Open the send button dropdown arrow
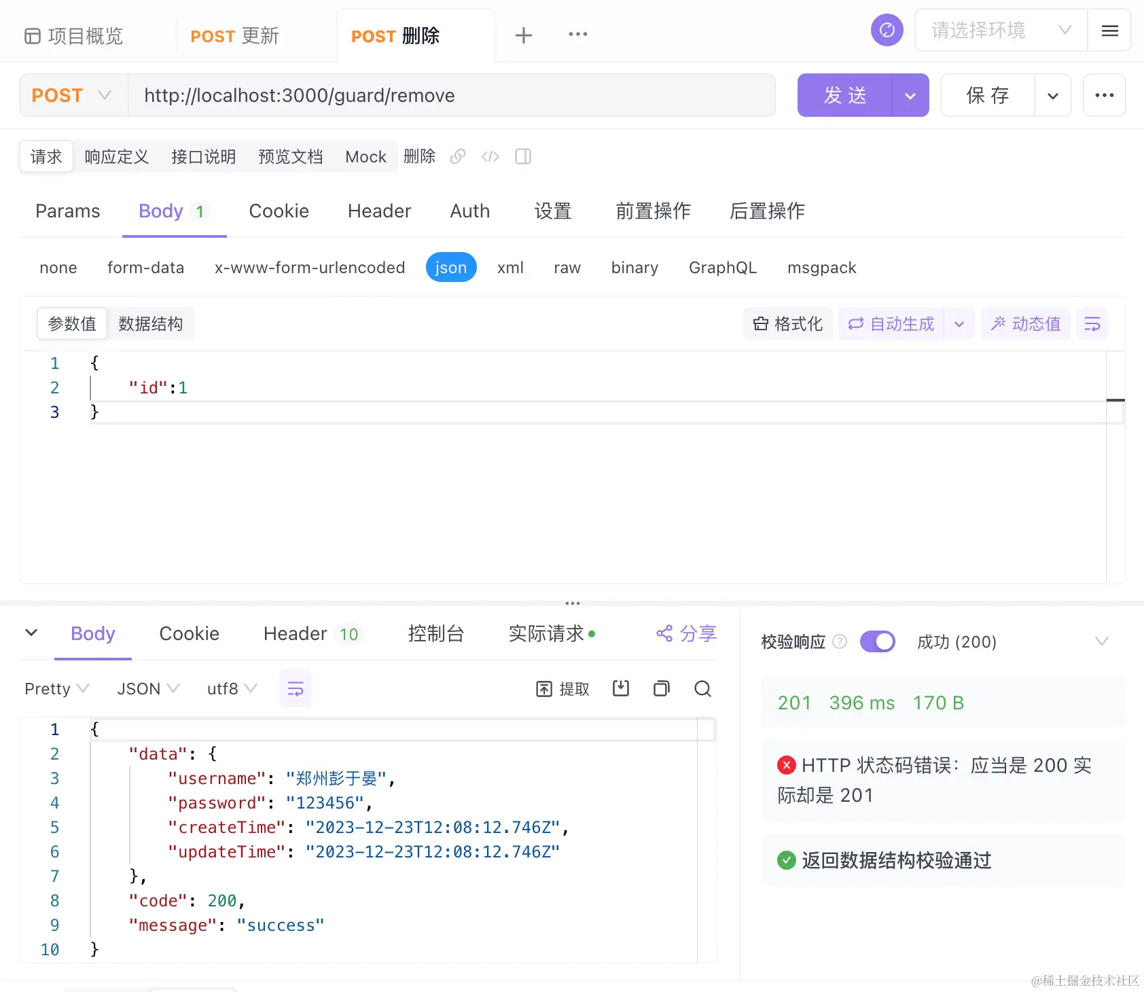 pyautogui.click(x=910, y=95)
